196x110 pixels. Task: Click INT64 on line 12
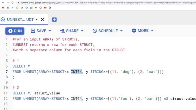(x=76, y=99)
